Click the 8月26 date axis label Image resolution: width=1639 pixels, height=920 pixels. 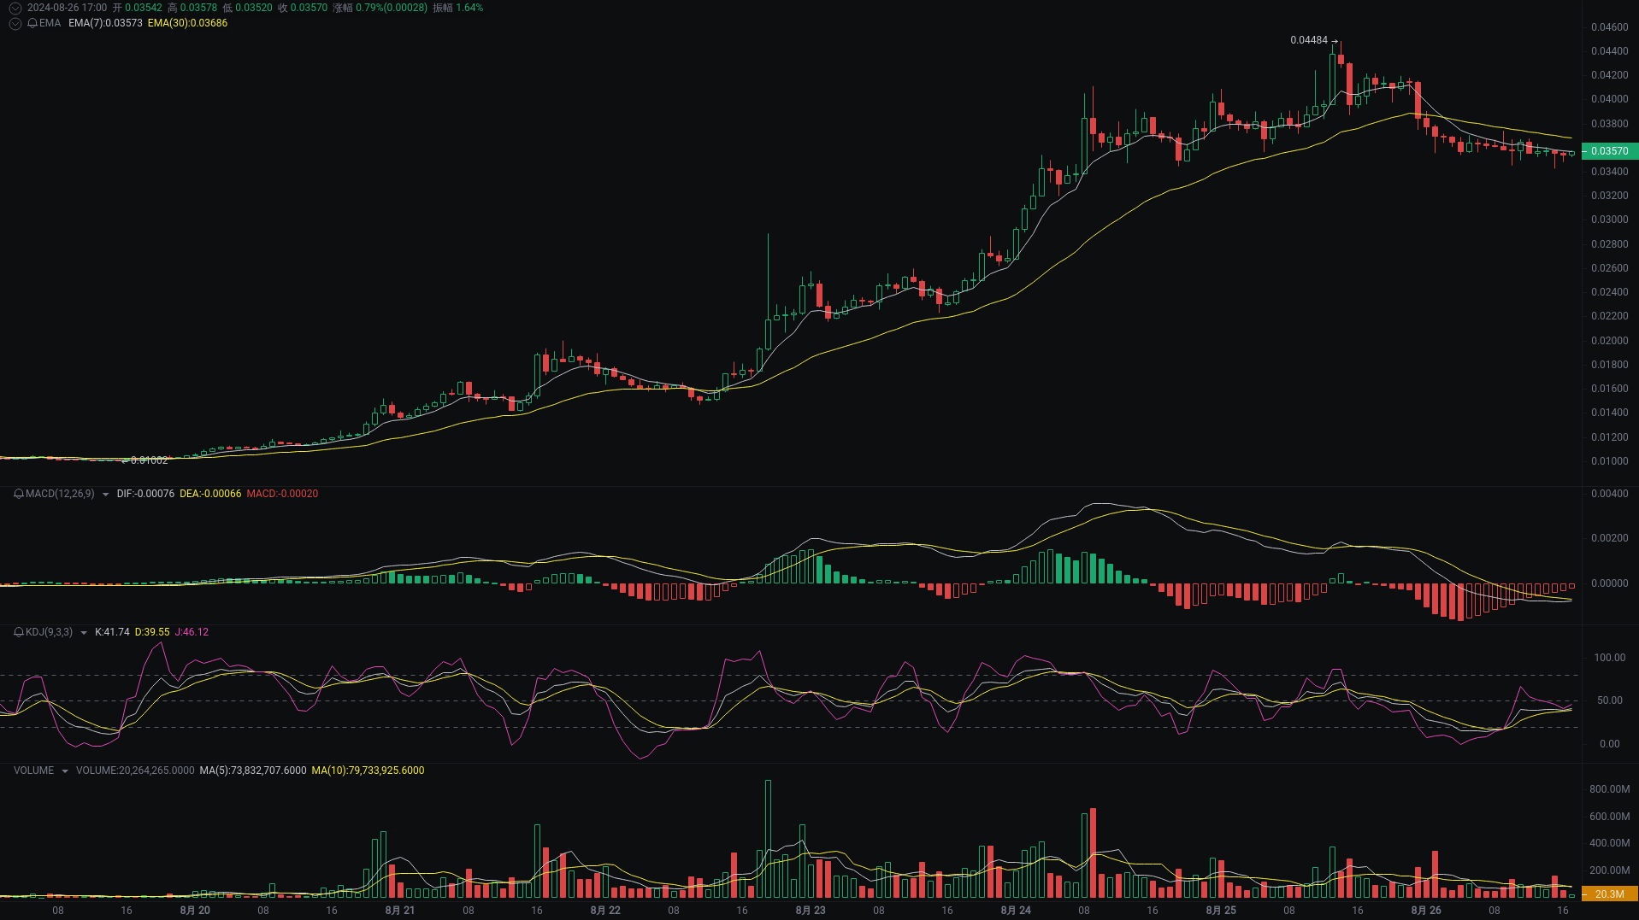[1426, 911]
